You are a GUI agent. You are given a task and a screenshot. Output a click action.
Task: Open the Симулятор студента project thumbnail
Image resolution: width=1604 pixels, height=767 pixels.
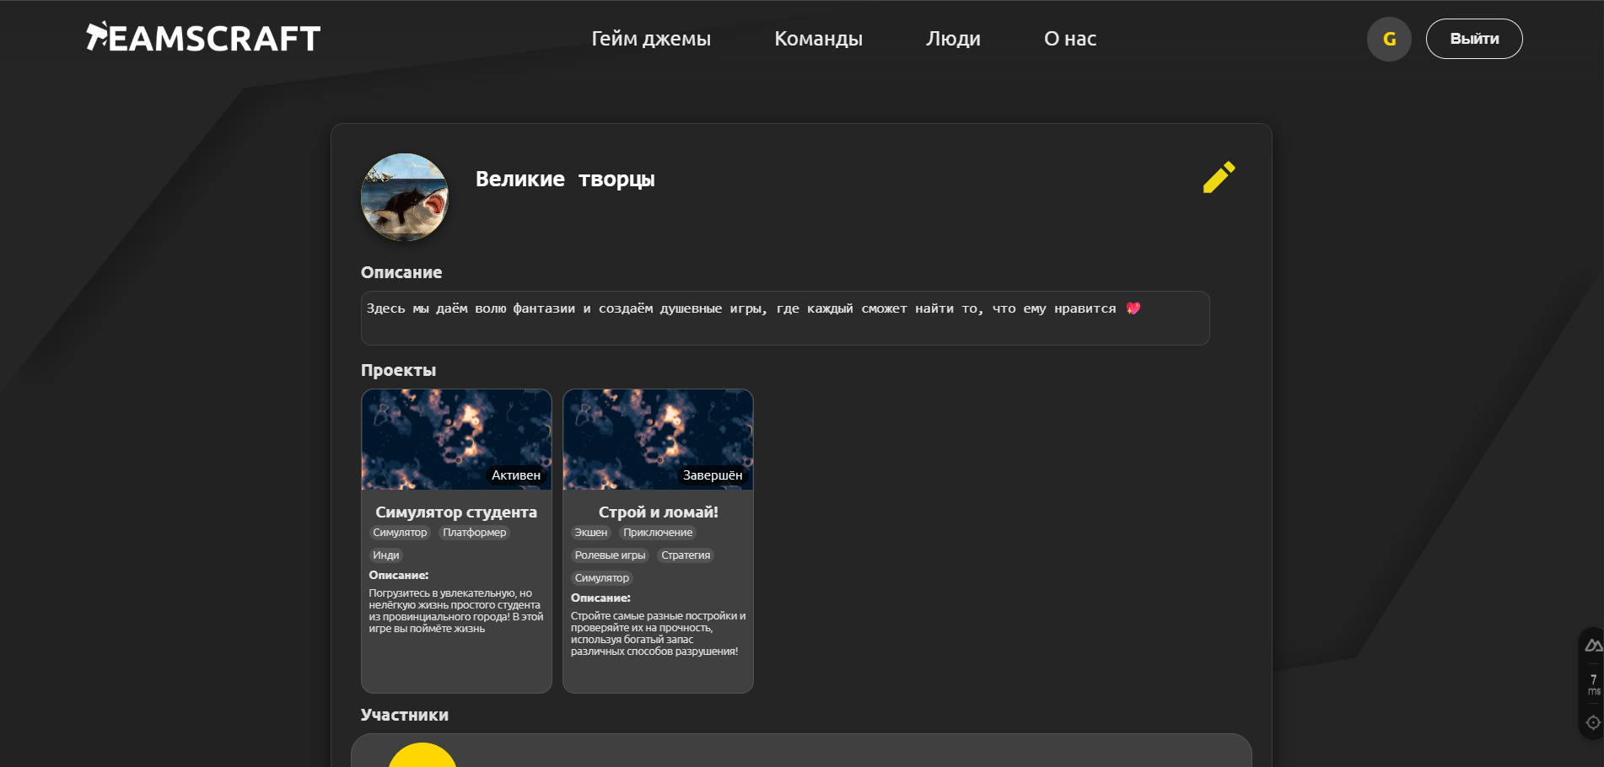pyautogui.click(x=456, y=439)
